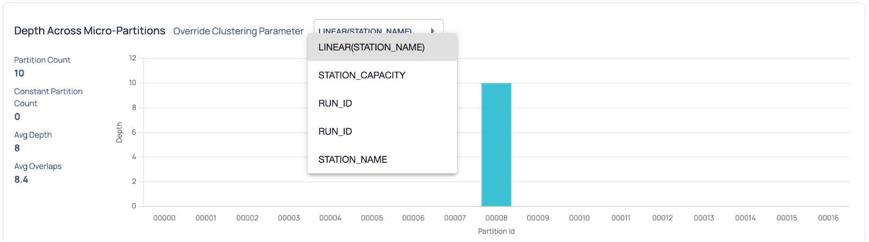This screenshot has width=869, height=242.
Task: Pick the lower RUN_ID option in the list
Action: [x=335, y=131]
